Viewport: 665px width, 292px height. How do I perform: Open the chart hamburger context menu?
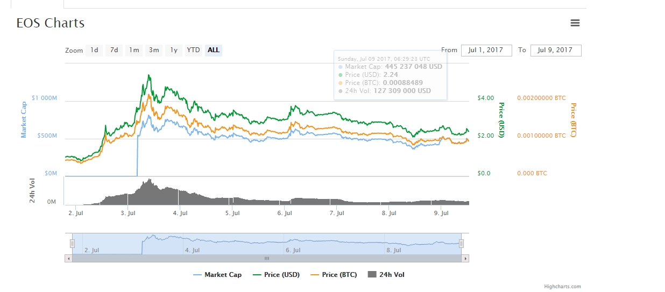tap(575, 23)
